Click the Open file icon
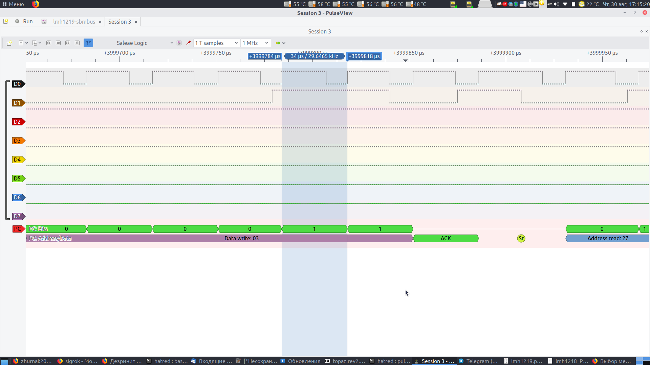 (x=21, y=43)
